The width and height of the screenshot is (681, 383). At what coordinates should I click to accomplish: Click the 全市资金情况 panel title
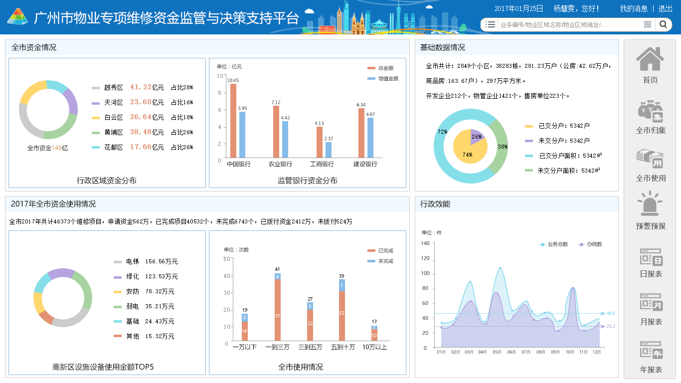coord(34,47)
